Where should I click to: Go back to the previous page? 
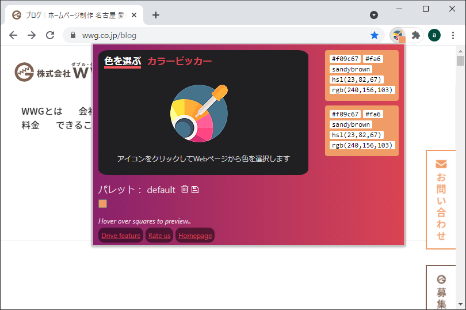[13, 35]
